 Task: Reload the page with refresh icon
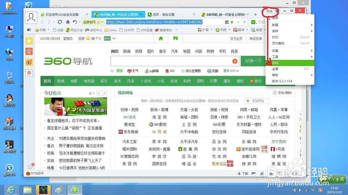(x=60, y=22)
